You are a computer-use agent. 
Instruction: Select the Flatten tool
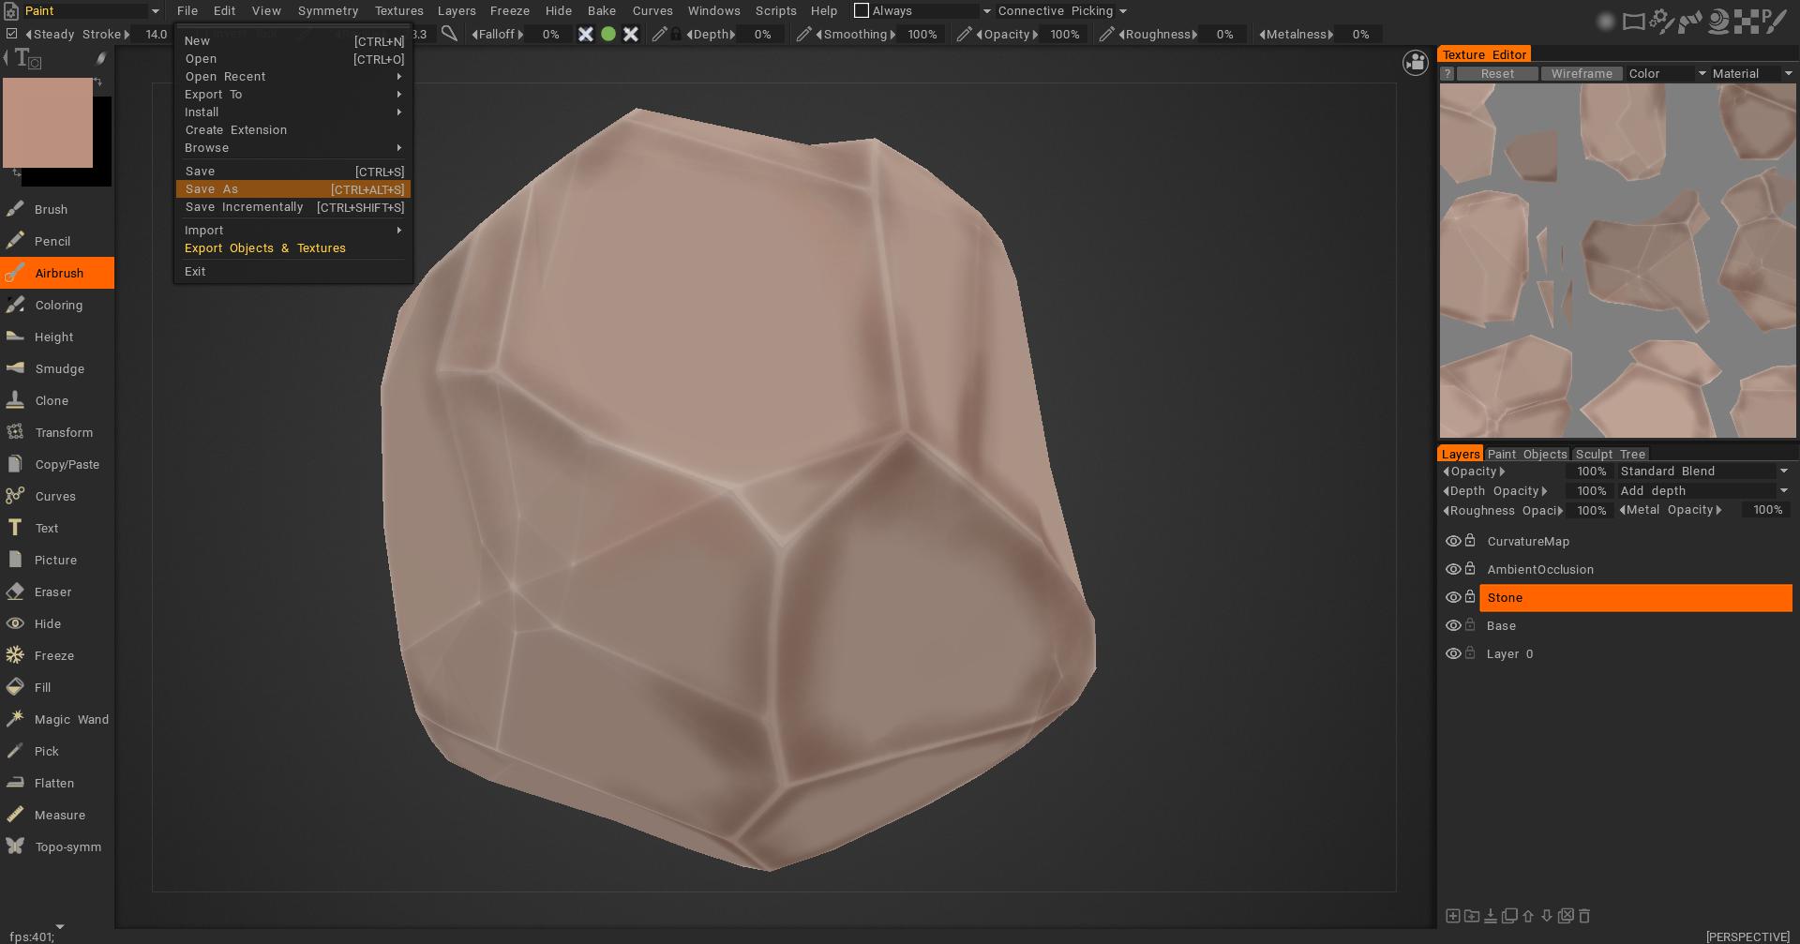(x=57, y=783)
